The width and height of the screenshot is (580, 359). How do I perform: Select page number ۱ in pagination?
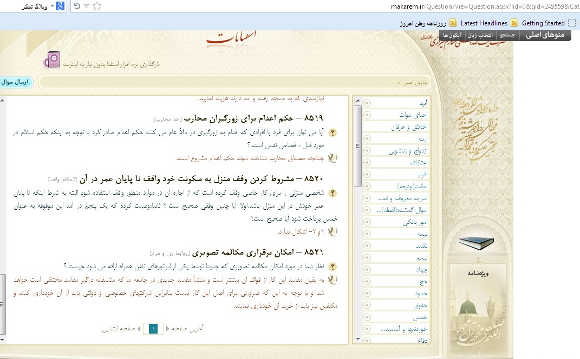153,328
